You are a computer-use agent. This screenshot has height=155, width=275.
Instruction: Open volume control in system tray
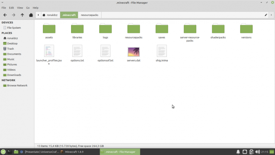(x=258, y=152)
